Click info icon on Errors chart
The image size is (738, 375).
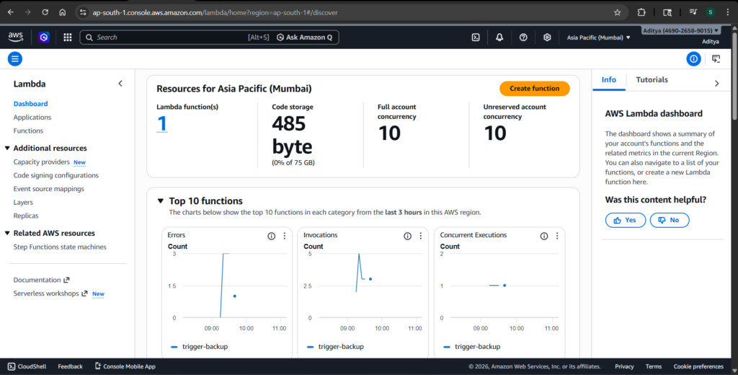(x=272, y=236)
